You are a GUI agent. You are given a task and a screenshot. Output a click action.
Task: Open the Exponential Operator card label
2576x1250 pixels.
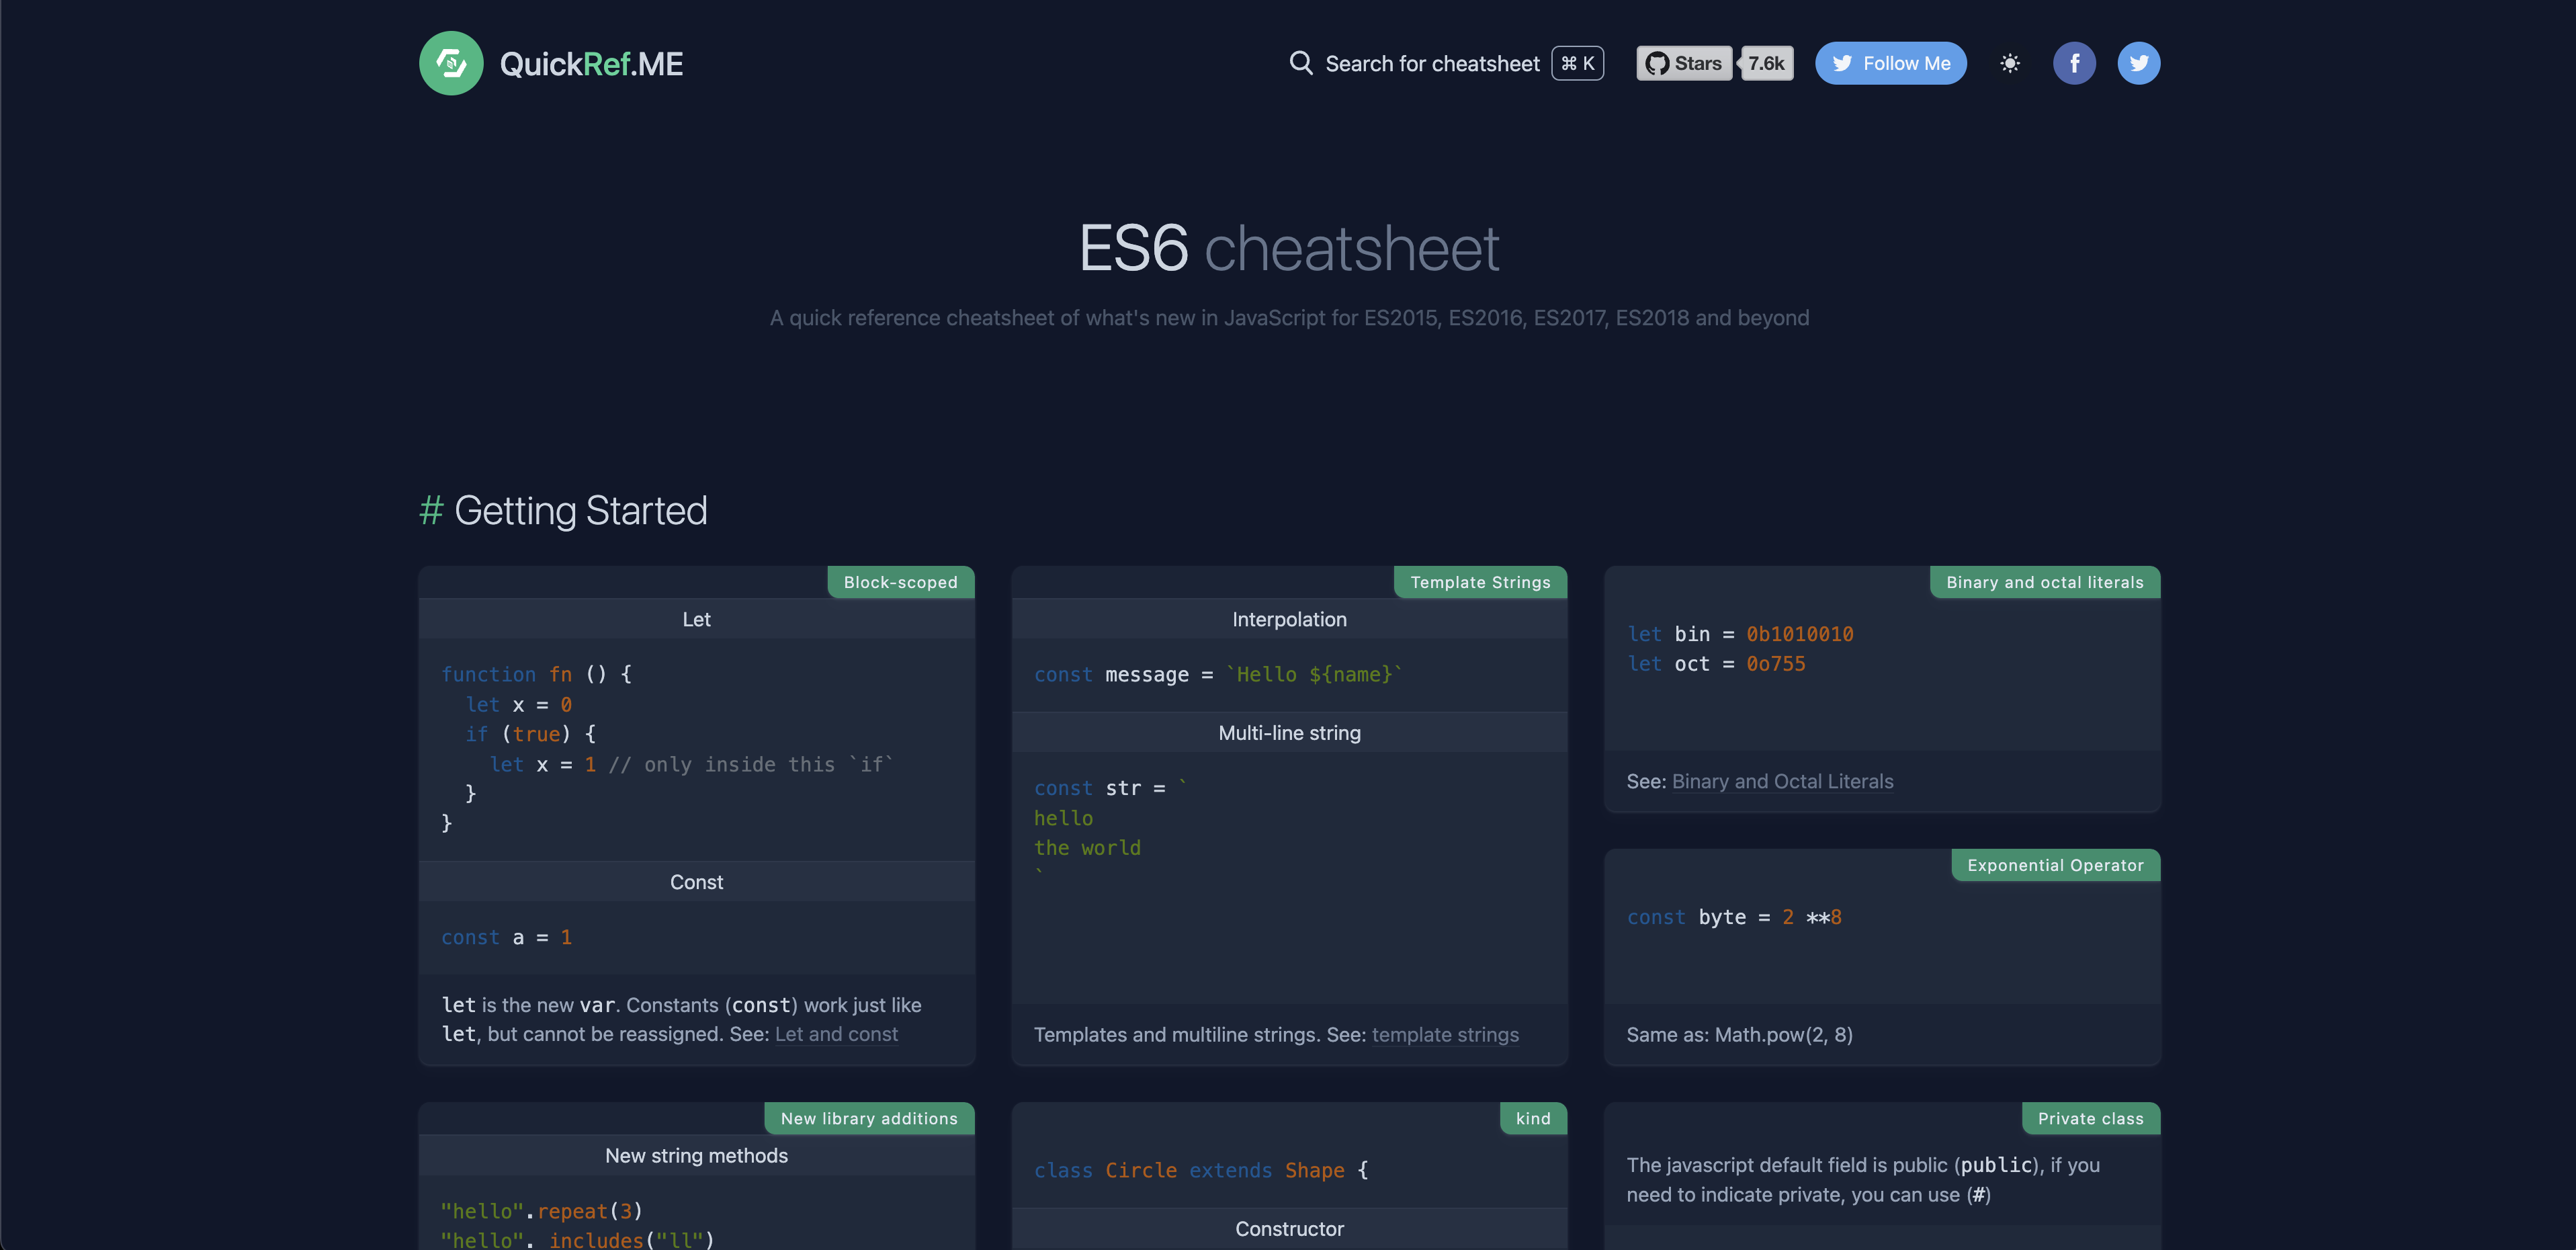point(2055,865)
